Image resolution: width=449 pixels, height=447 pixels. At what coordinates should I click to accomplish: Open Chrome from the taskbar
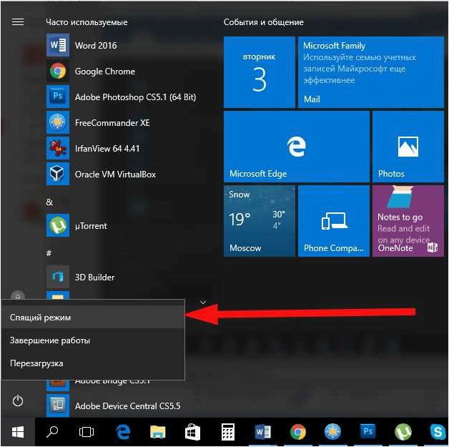pos(298,432)
